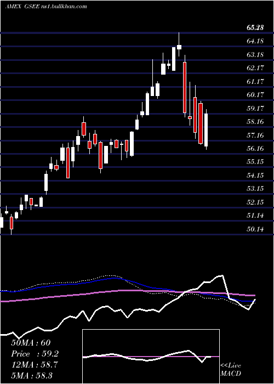Image resolution: width=274 pixels, height=384 pixels.
Task: Click the 51.14 price axis label
Action: 255,216
